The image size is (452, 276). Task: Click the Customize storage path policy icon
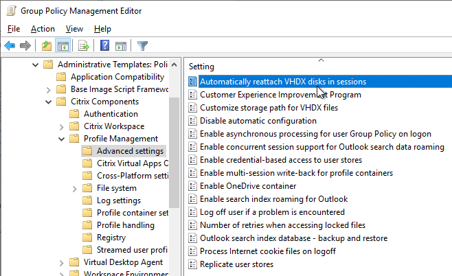click(x=192, y=108)
